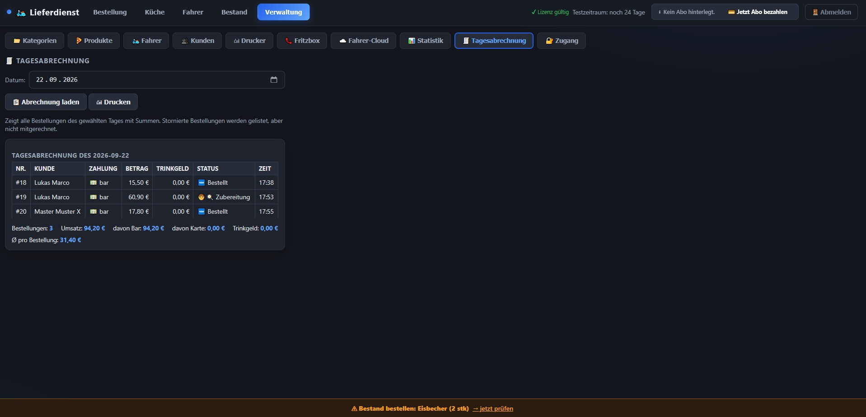Click time 17:38 in order #18
The height and width of the screenshot is (417, 866).
(x=266, y=183)
